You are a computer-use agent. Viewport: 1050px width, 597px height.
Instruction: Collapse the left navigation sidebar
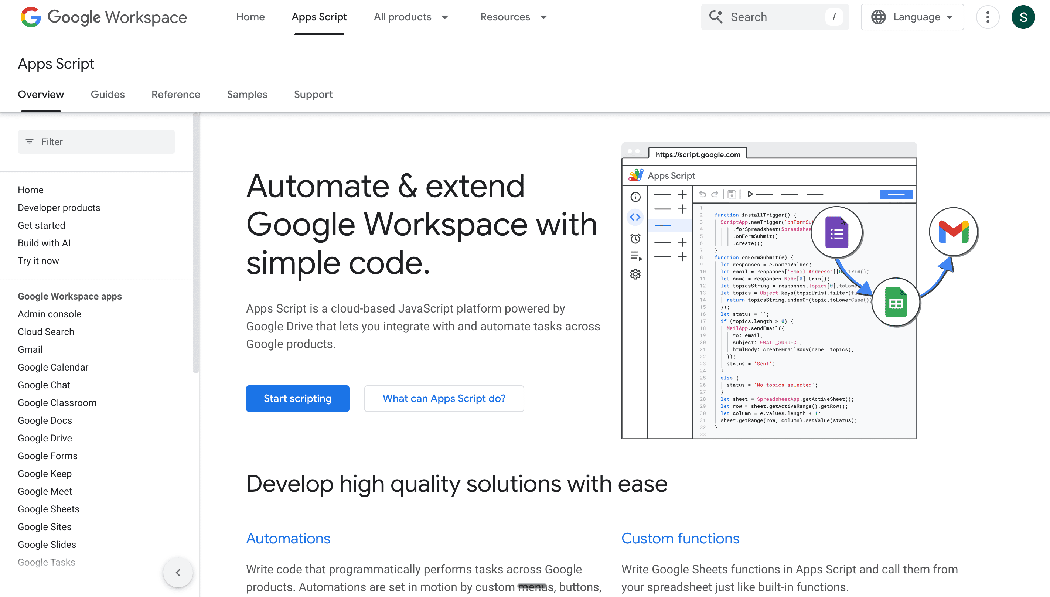click(178, 572)
